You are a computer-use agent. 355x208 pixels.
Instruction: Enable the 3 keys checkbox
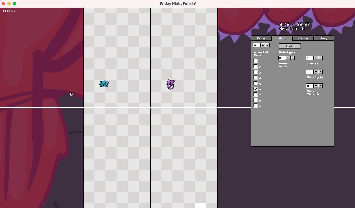[256, 72]
